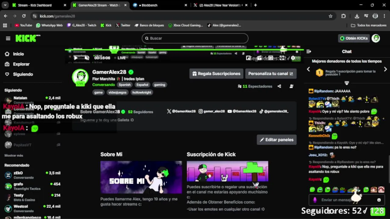The width and height of the screenshot is (390, 219).
Task: Jump to LIVE in player
Action: point(120,58)
